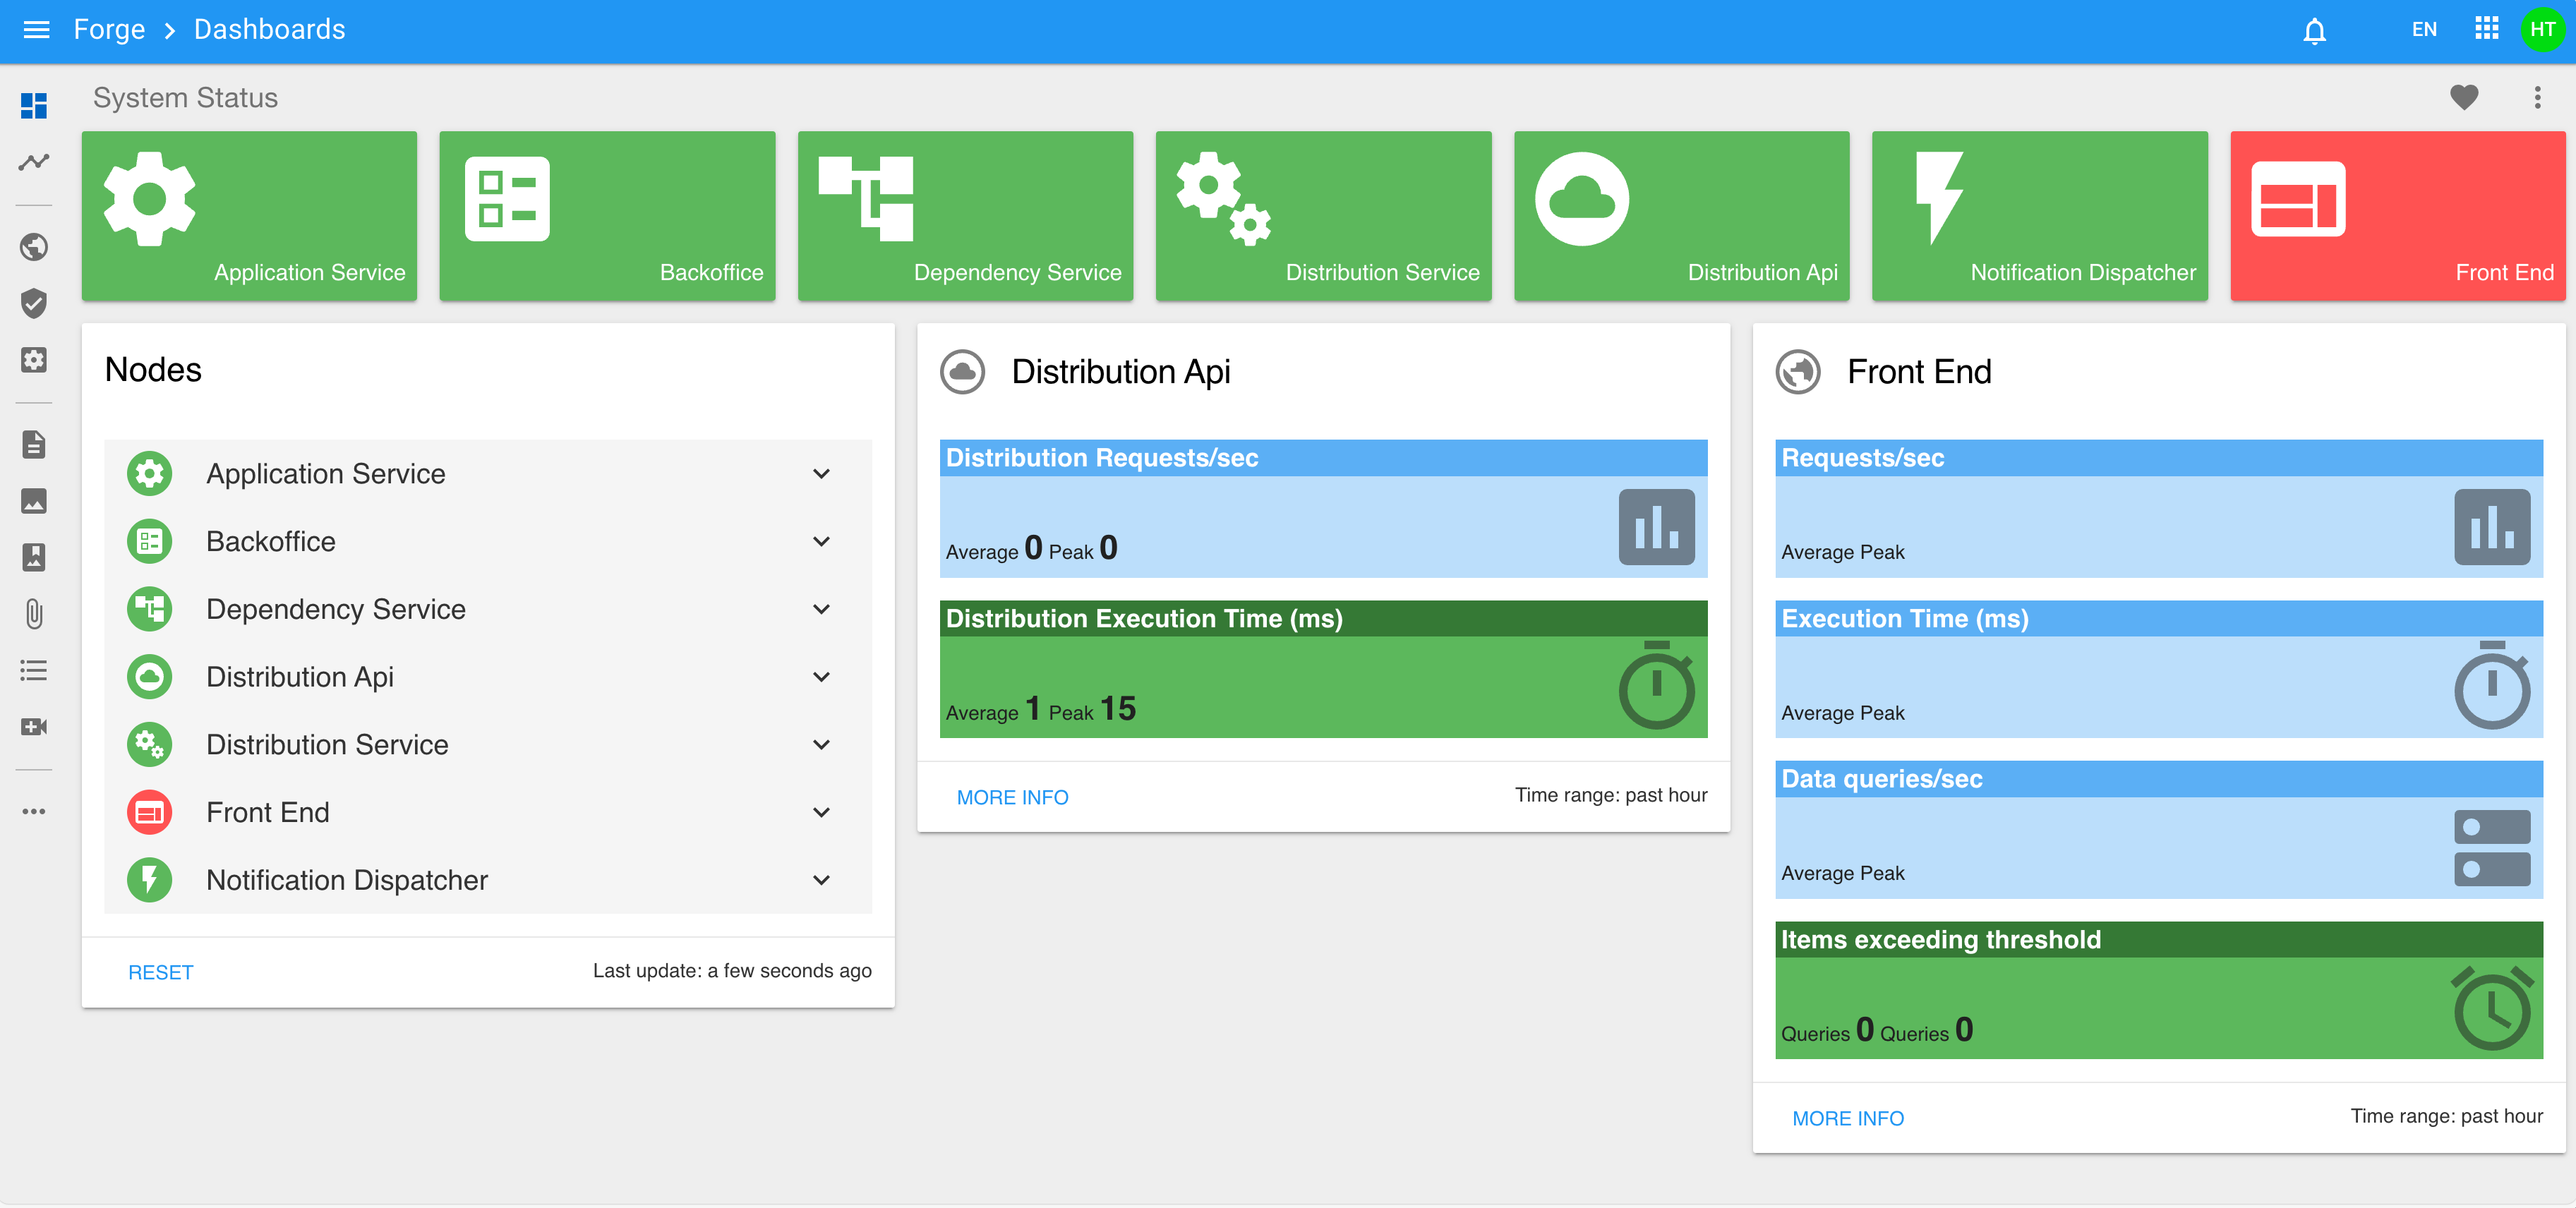Viewport: 2576px width, 1208px height.
Task: Click the stopwatch icon in Front End Execution Time
Action: [2492, 686]
